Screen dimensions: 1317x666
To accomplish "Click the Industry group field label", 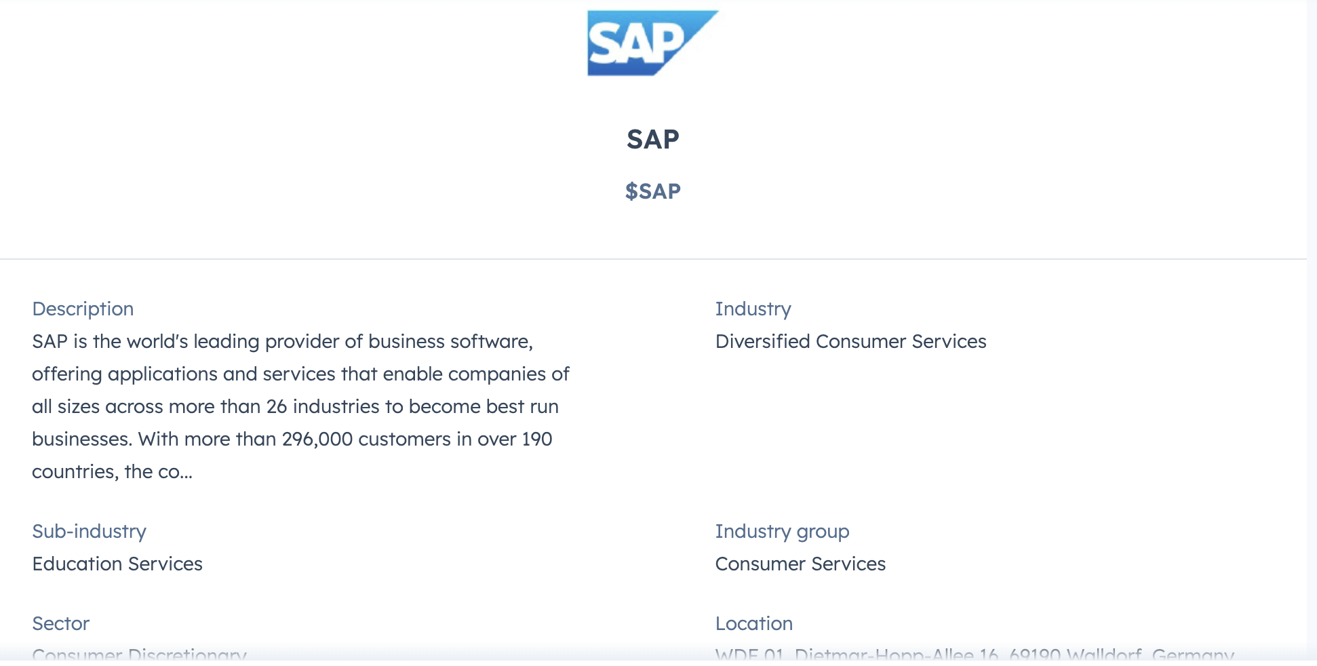I will 782,531.
